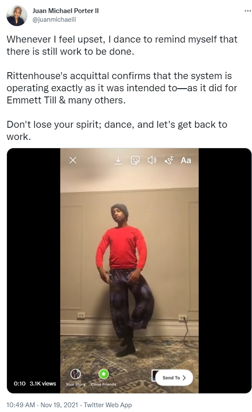Open the tweet's more options menu
The image size is (252, 412).
coord(248,11)
